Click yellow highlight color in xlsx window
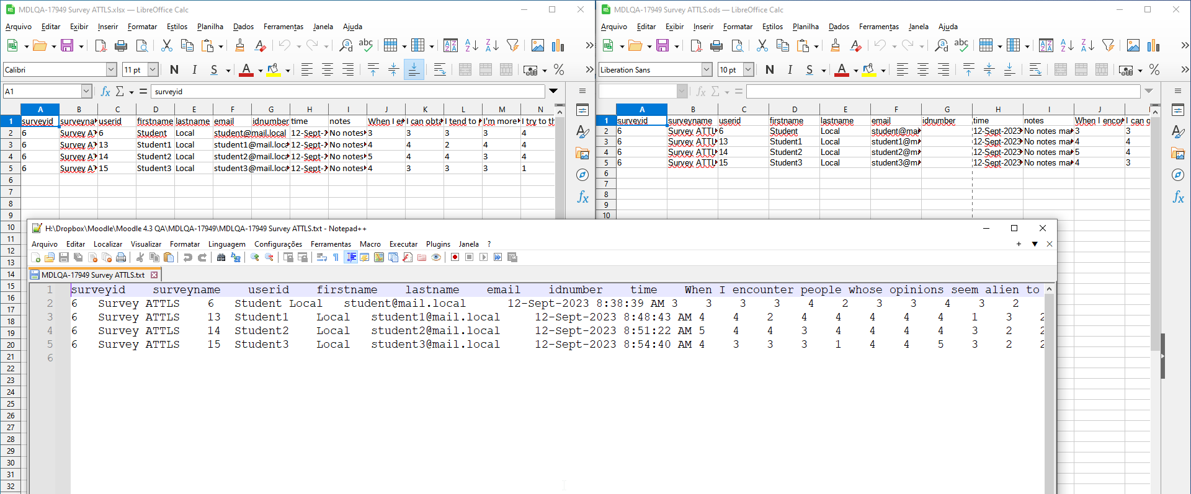Image resolution: width=1191 pixels, height=494 pixels. click(273, 69)
